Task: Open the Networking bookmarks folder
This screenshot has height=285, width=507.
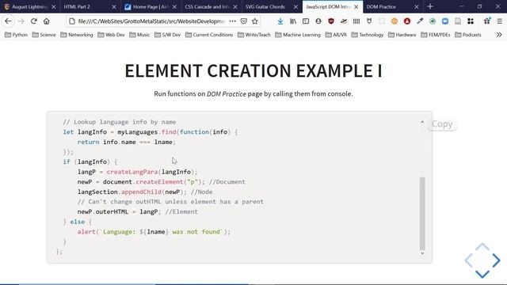Action: tap(77, 35)
